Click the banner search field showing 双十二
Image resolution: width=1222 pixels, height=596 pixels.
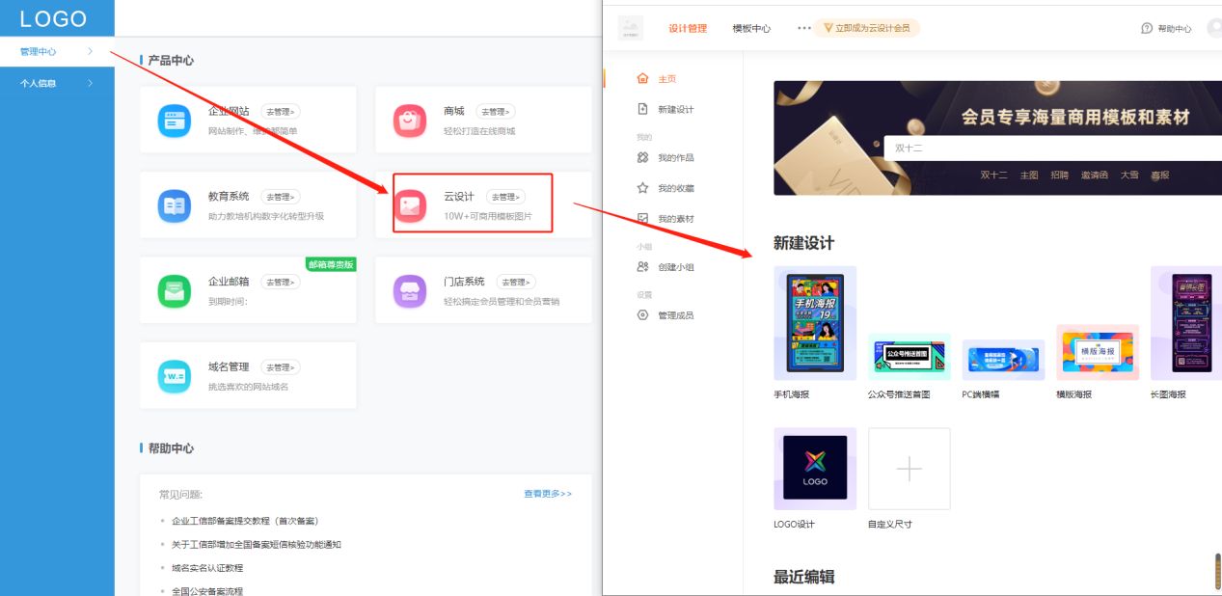point(1052,148)
